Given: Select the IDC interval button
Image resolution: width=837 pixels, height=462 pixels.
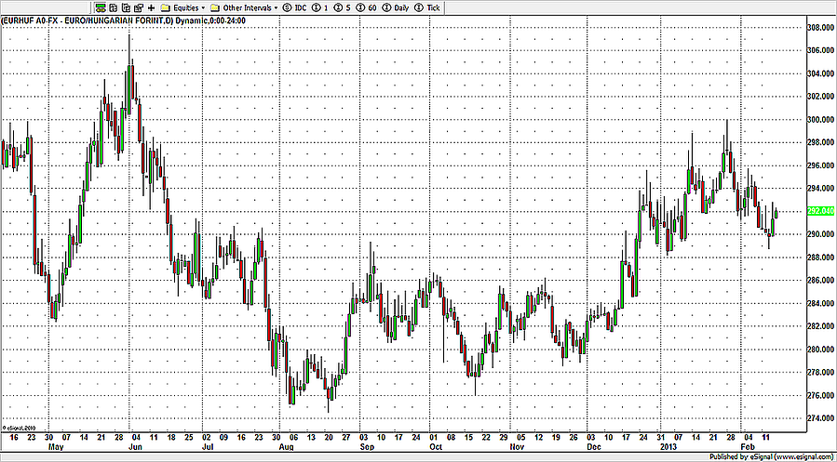Looking at the screenshot, I should 300,7.
